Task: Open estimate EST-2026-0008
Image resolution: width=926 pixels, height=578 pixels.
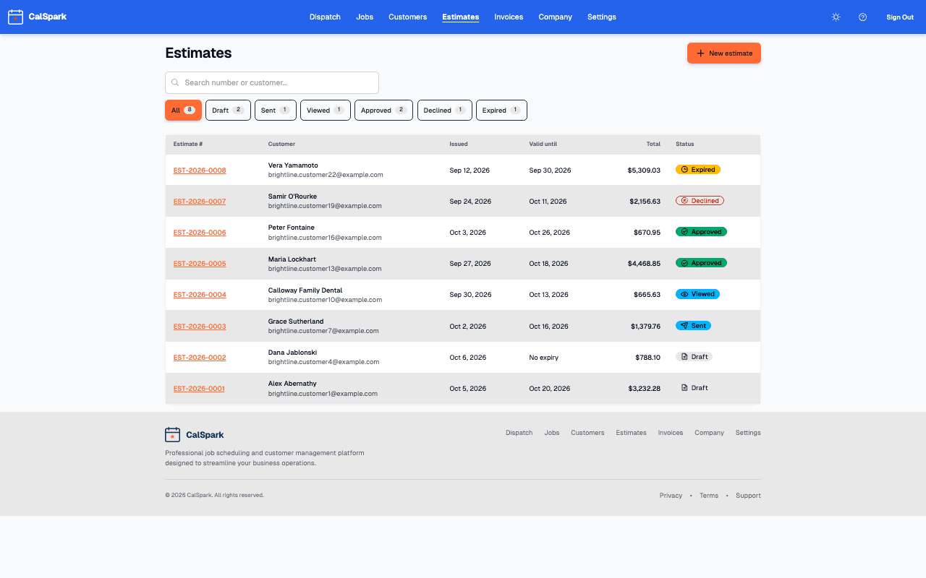Action: [200, 171]
